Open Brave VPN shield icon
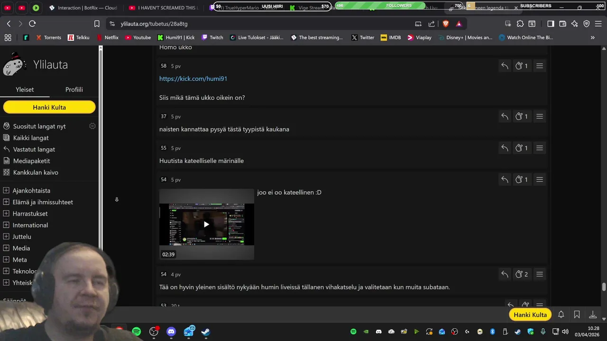 coord(587,24)
